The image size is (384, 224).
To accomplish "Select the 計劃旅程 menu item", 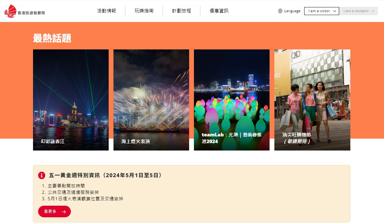I will click(181, 11).
